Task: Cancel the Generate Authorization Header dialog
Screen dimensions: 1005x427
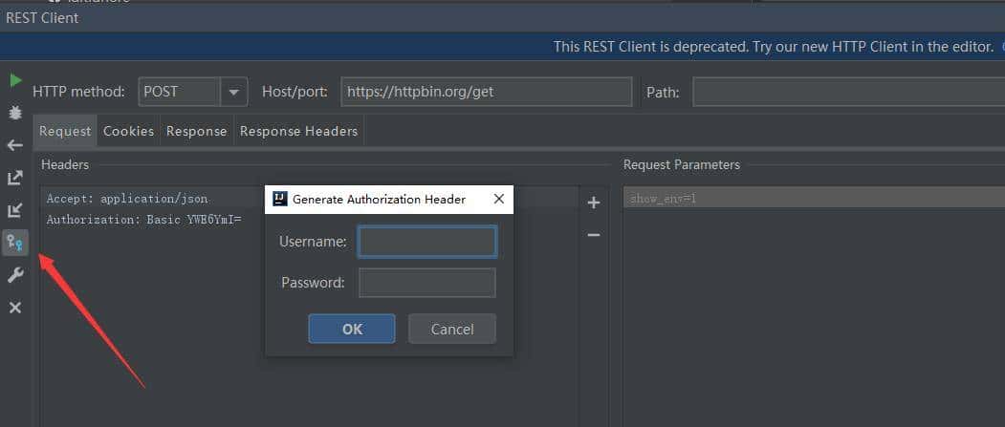Action: (452, 329)
